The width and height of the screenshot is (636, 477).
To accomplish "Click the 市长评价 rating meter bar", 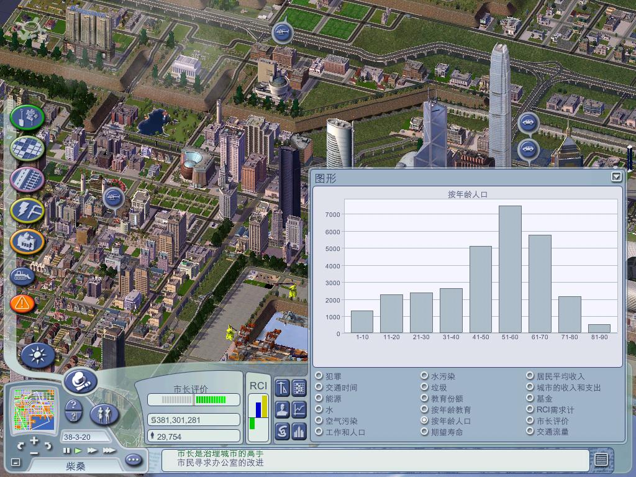I will [x=194, y=399].
